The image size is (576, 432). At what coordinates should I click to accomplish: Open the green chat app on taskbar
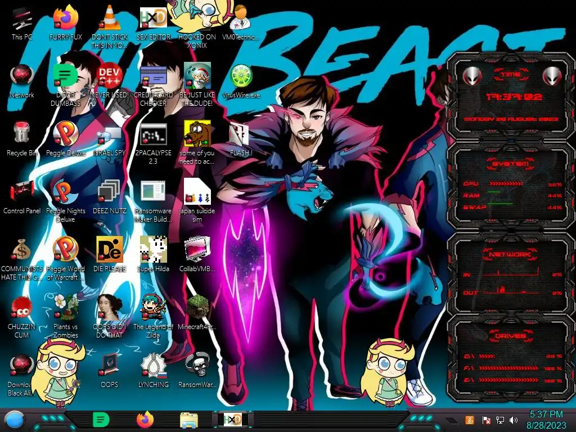(x=101, y=420)
